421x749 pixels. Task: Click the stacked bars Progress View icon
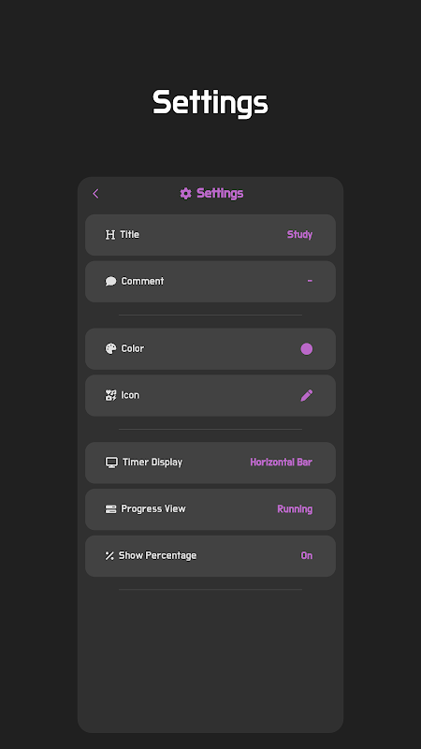point(110,509)
